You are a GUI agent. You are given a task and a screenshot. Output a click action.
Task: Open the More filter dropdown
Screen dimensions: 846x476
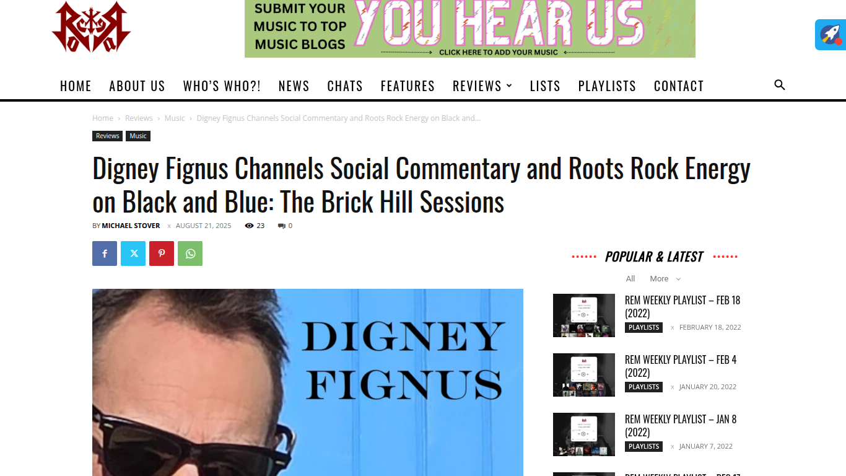pyautogui.click(x=665, y=279)
